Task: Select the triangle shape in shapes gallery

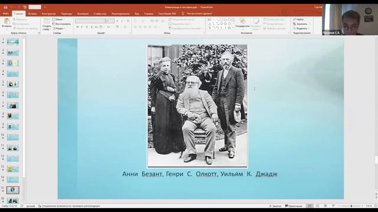Action: tap(210, 24)
